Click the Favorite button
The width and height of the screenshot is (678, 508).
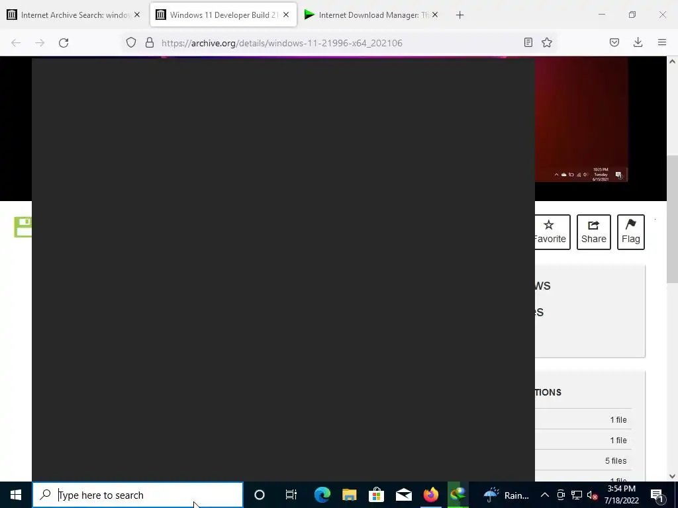(552, 232)
